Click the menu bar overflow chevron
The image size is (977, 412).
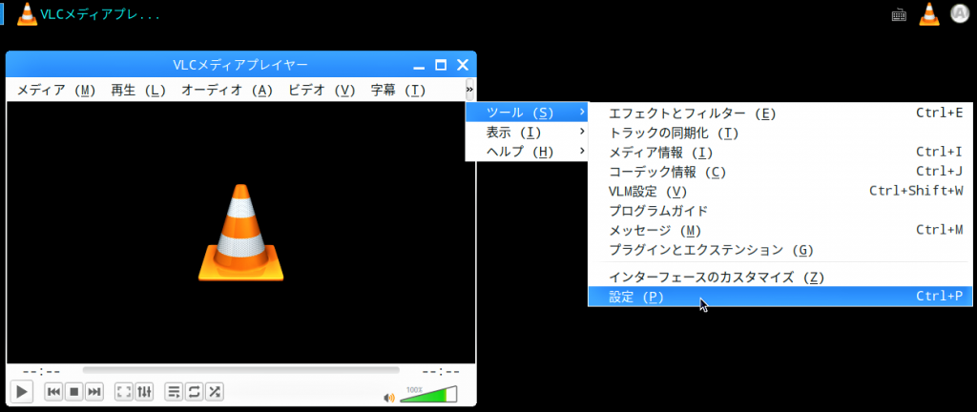[x=469, y=90]
